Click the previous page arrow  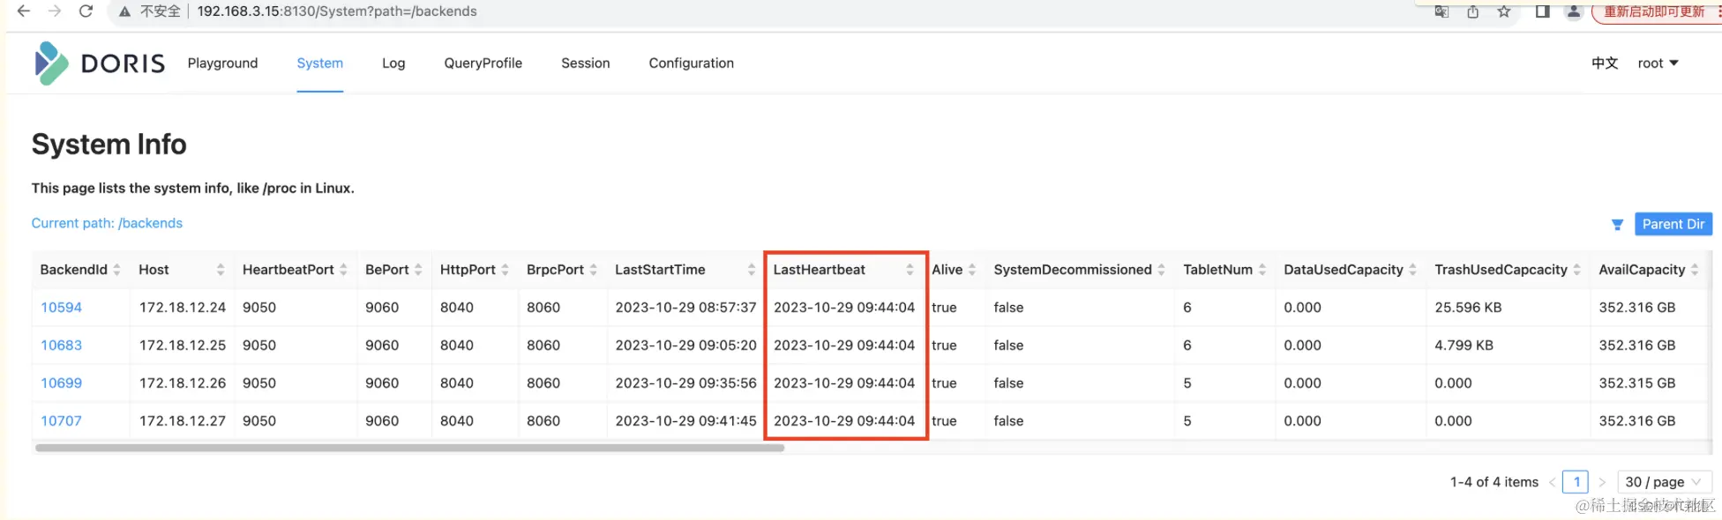coord(1552,482)
